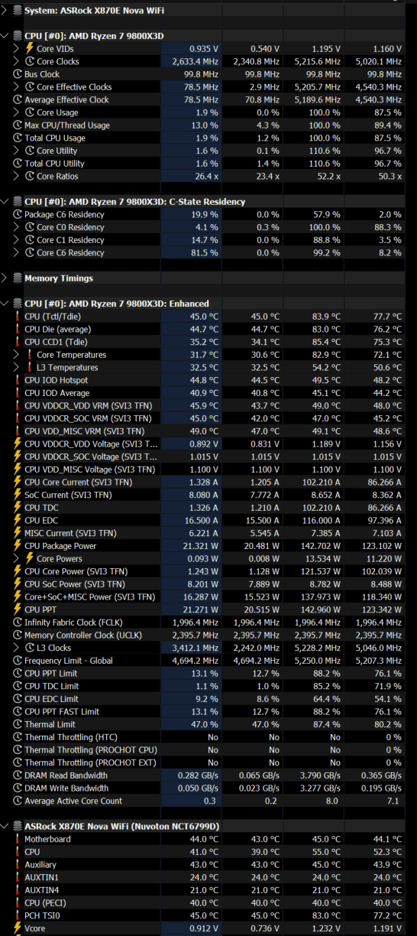Click the CPU TDC lightning icon

[18, 507]
